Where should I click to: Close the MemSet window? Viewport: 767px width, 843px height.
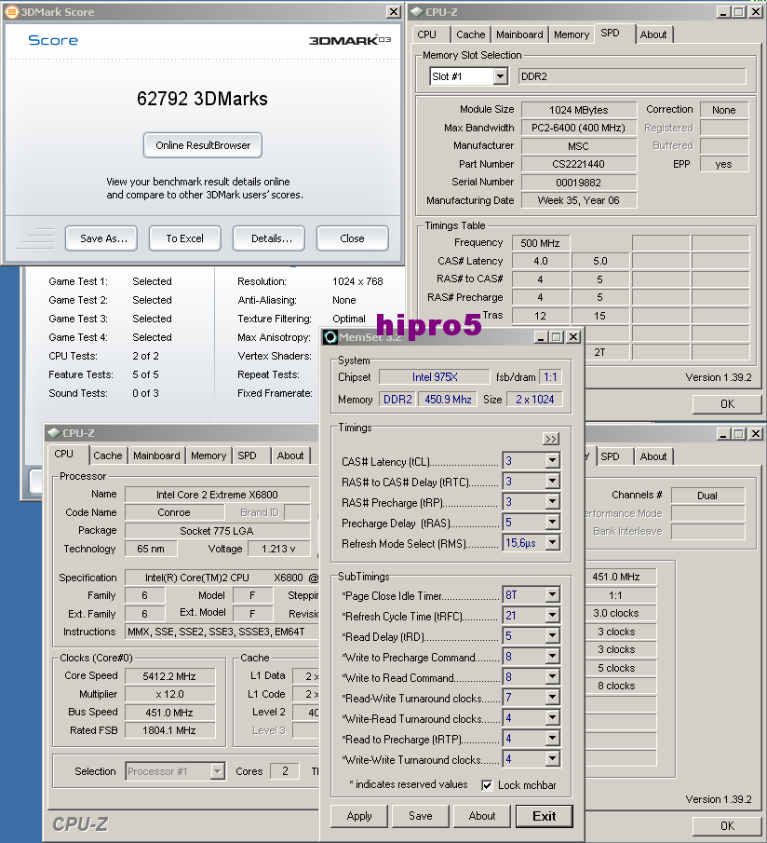pyautogui.click(x=573, y=337)
